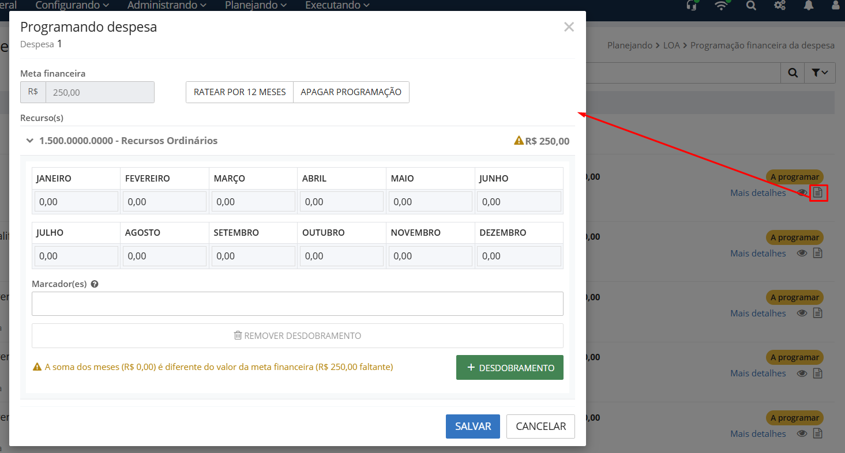Click the MAIO value field
The image size is (845, 453).
pyautogui.click(x=430, y=202)
